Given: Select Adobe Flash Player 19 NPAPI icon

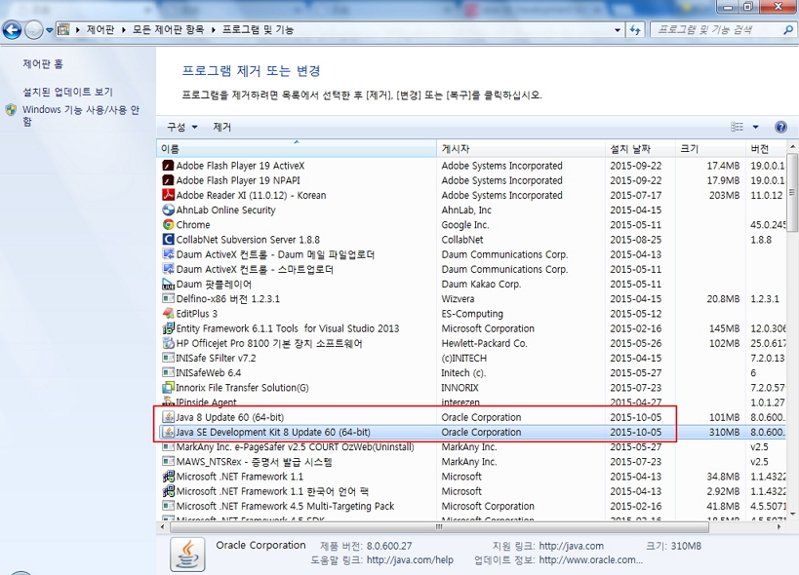Looking at the screenshot, I should (x=168, y=180).
